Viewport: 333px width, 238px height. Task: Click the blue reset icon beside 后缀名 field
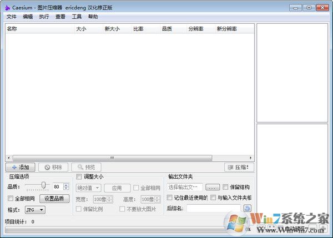tap(247, 208)
